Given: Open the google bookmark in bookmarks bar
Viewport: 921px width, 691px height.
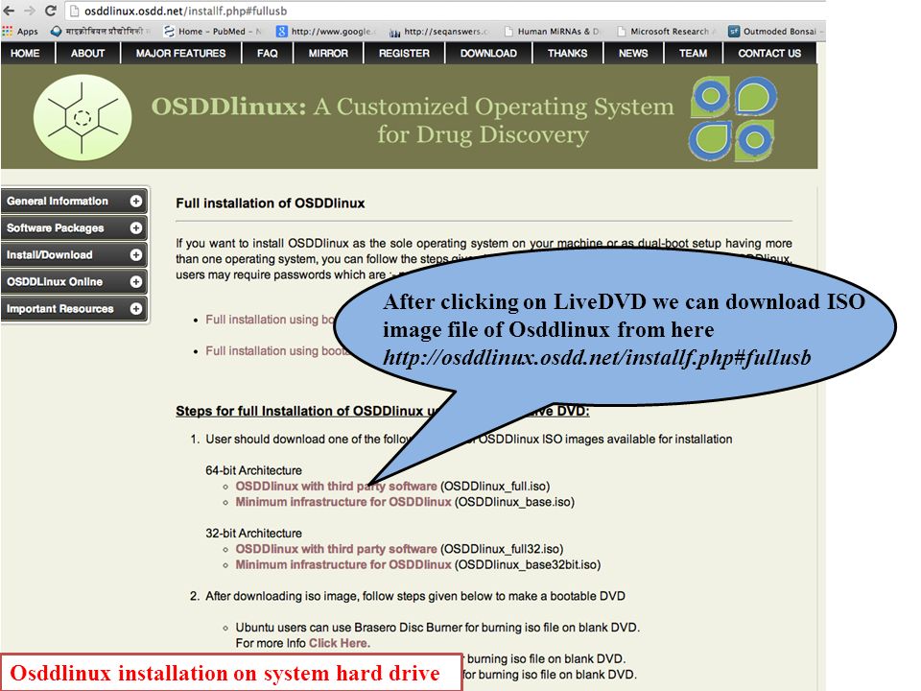Looking at the screenshot, I should tap(325, 31).
